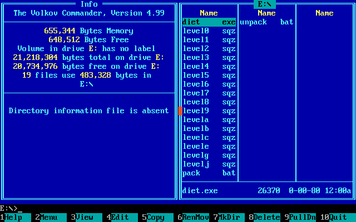
Task: Click the diet.exe status line entry
Action: (x=200, y=190)
